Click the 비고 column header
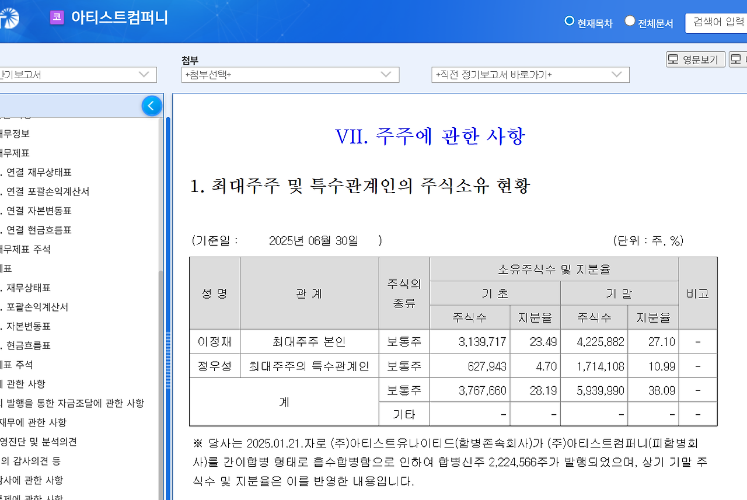The height and width of the screenshot is (500, 747). (698, 293)
